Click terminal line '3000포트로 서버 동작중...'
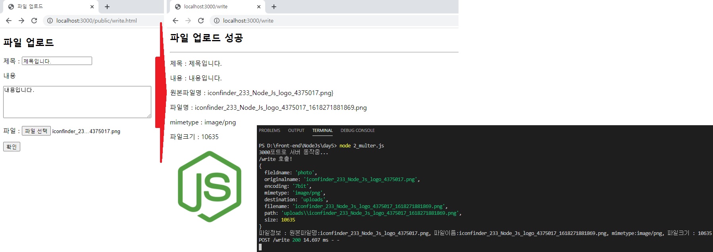This screenshot has width=713, height=252. (x=293, y=152)
